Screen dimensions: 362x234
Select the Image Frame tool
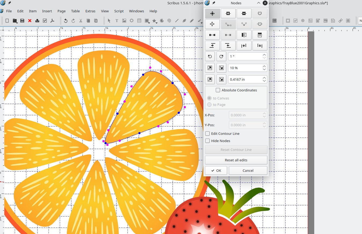coord(124,21)
